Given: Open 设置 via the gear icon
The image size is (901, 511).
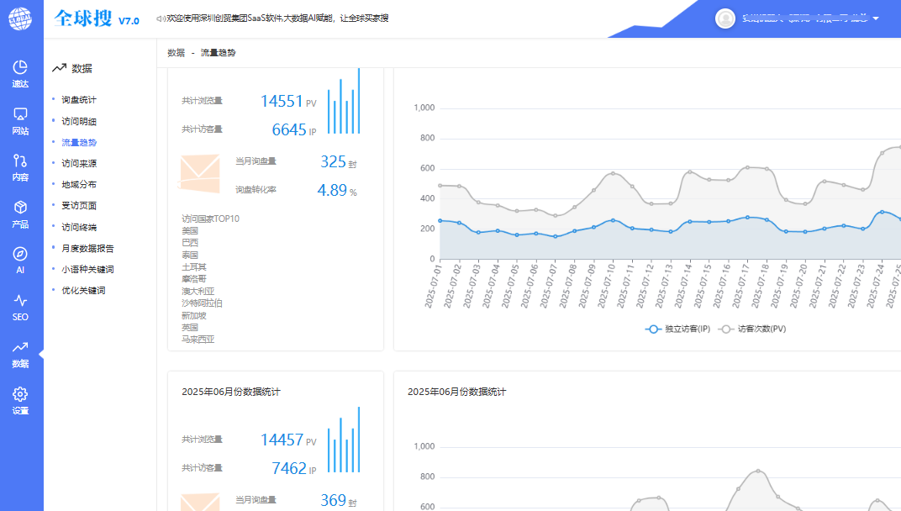Looking at the screenshot, I should [x=21, y=401].
